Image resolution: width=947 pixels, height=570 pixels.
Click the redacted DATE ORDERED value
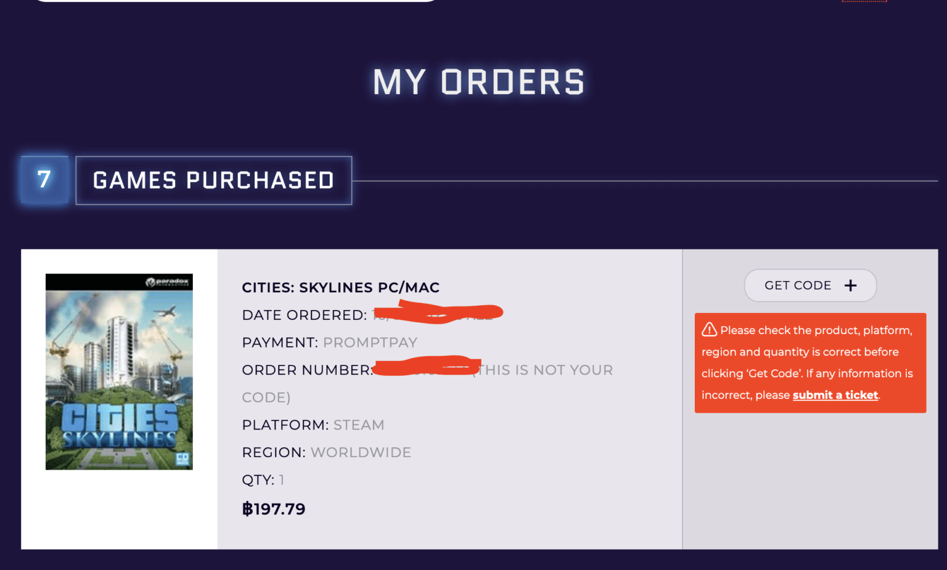pyautogui.click(x=438, y=314)
